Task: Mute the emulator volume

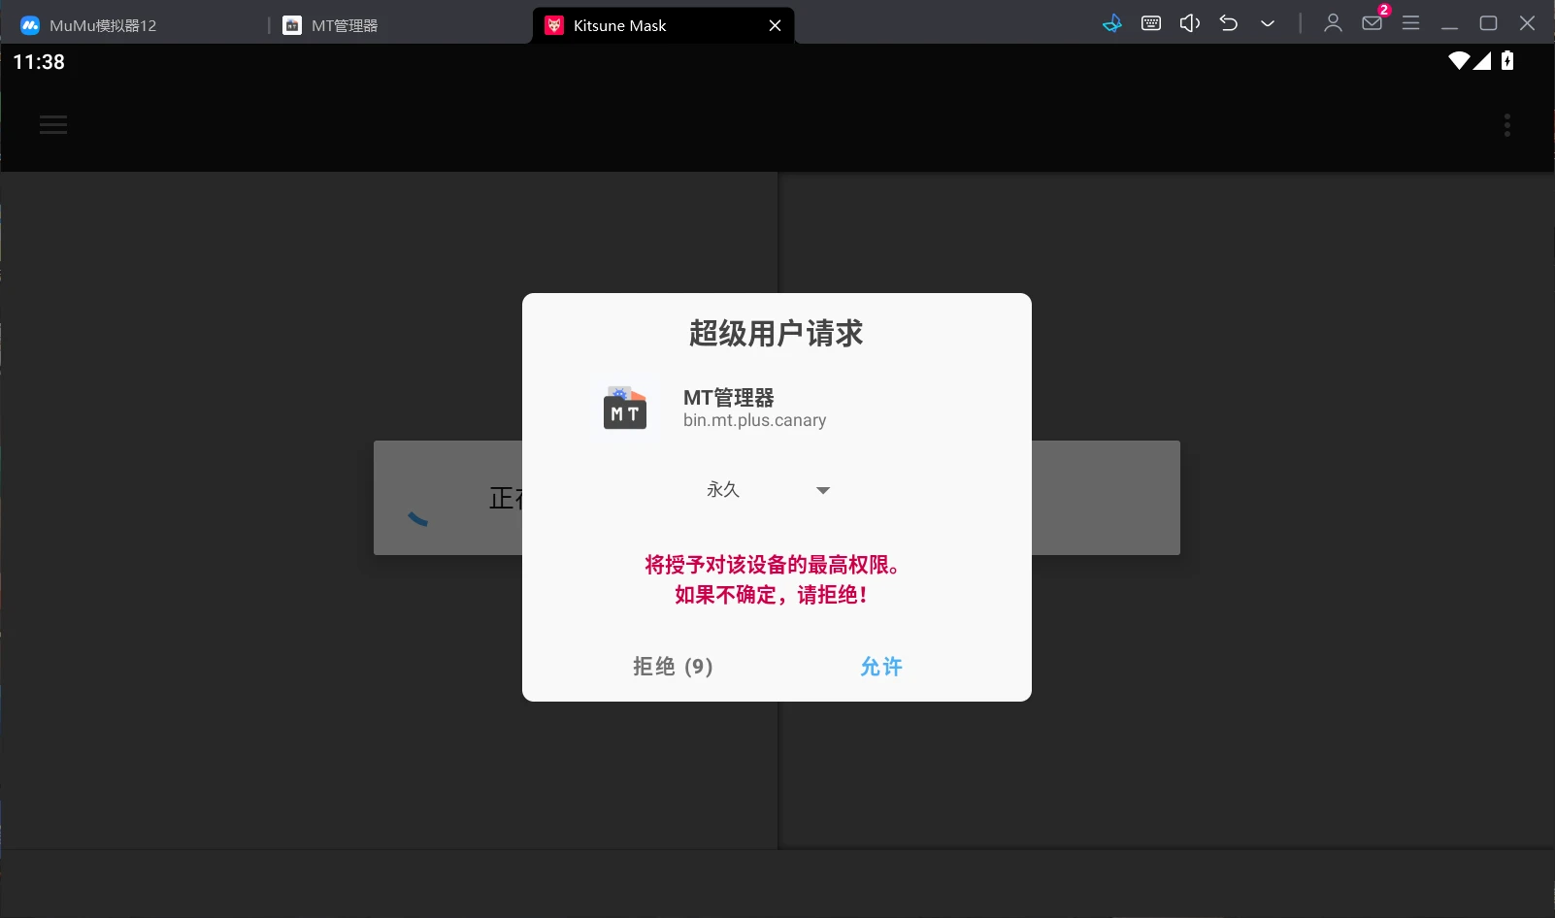Action: pyautogui.click(x=1190, y=22)
